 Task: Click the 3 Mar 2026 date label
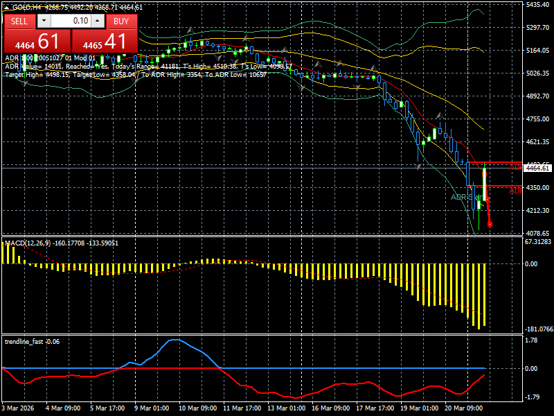[18, 408]
